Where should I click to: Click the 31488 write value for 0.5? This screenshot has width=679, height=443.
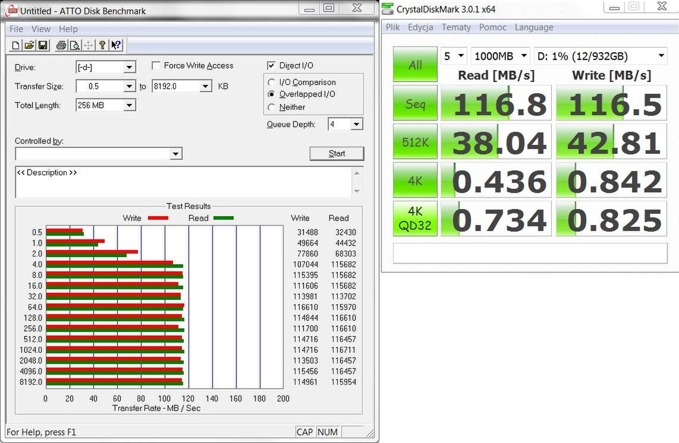tap(307, 232)
